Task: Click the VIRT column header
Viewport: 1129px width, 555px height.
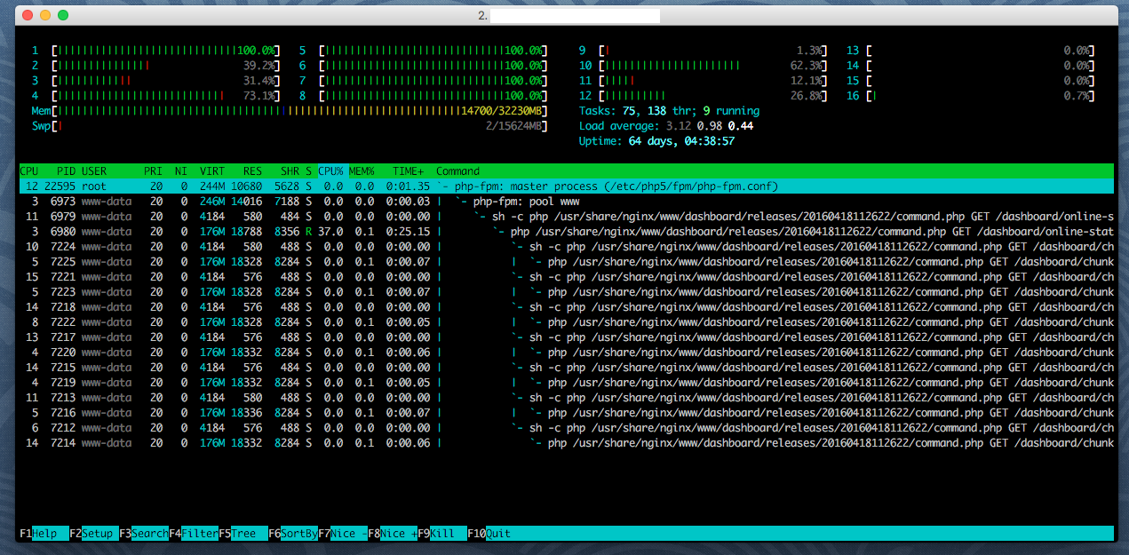Action: pyautogui.click(x=212, y=171)
